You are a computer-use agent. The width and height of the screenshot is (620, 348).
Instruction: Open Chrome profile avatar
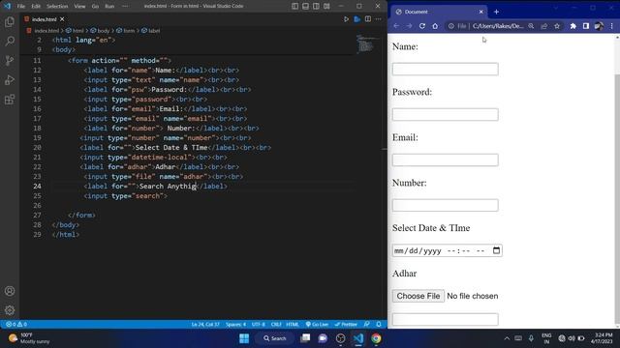click(599, 26)
